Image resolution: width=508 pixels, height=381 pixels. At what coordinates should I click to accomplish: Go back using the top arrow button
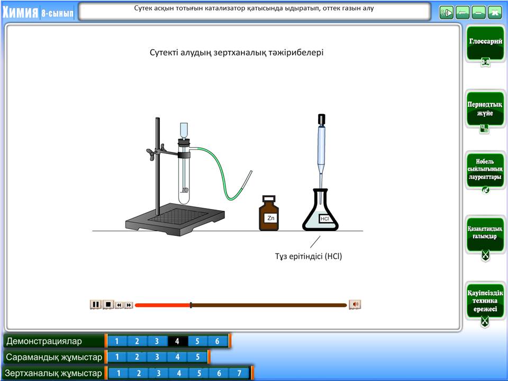[x=462, y=13]
